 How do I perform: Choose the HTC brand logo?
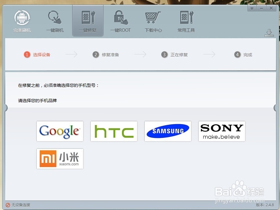point(114,131)
